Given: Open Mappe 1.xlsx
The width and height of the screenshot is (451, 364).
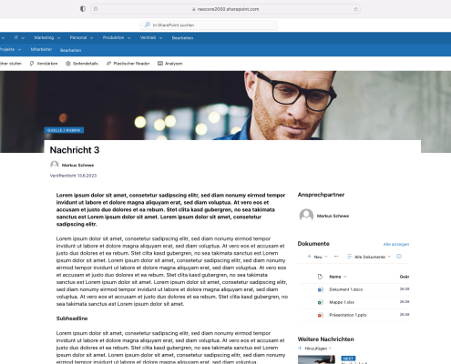Looking at the screenshot, I should pos(342,302).
